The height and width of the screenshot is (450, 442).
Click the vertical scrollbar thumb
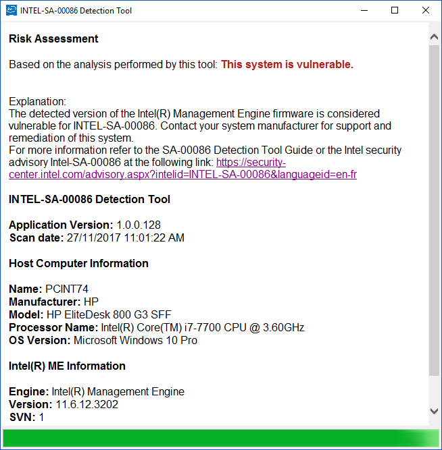[435, 210]
